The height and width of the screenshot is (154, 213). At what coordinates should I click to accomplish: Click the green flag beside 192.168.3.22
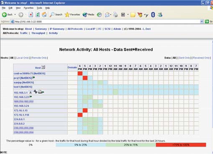click(31, 97)
